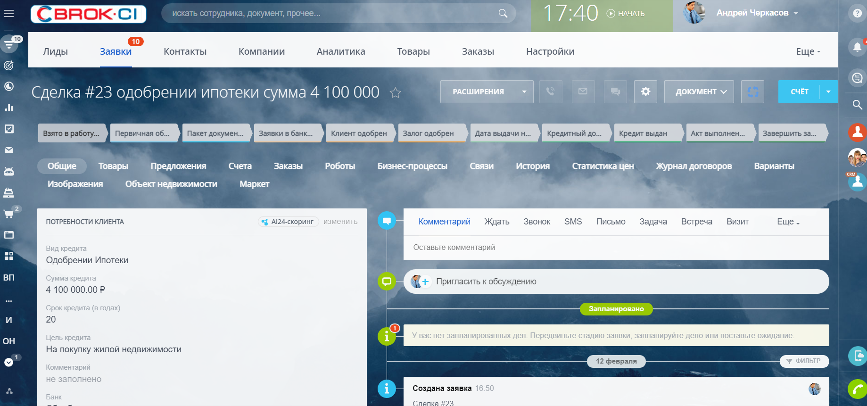Click the chat icon in deal header

pyautogui.click(x=615, y=91)
